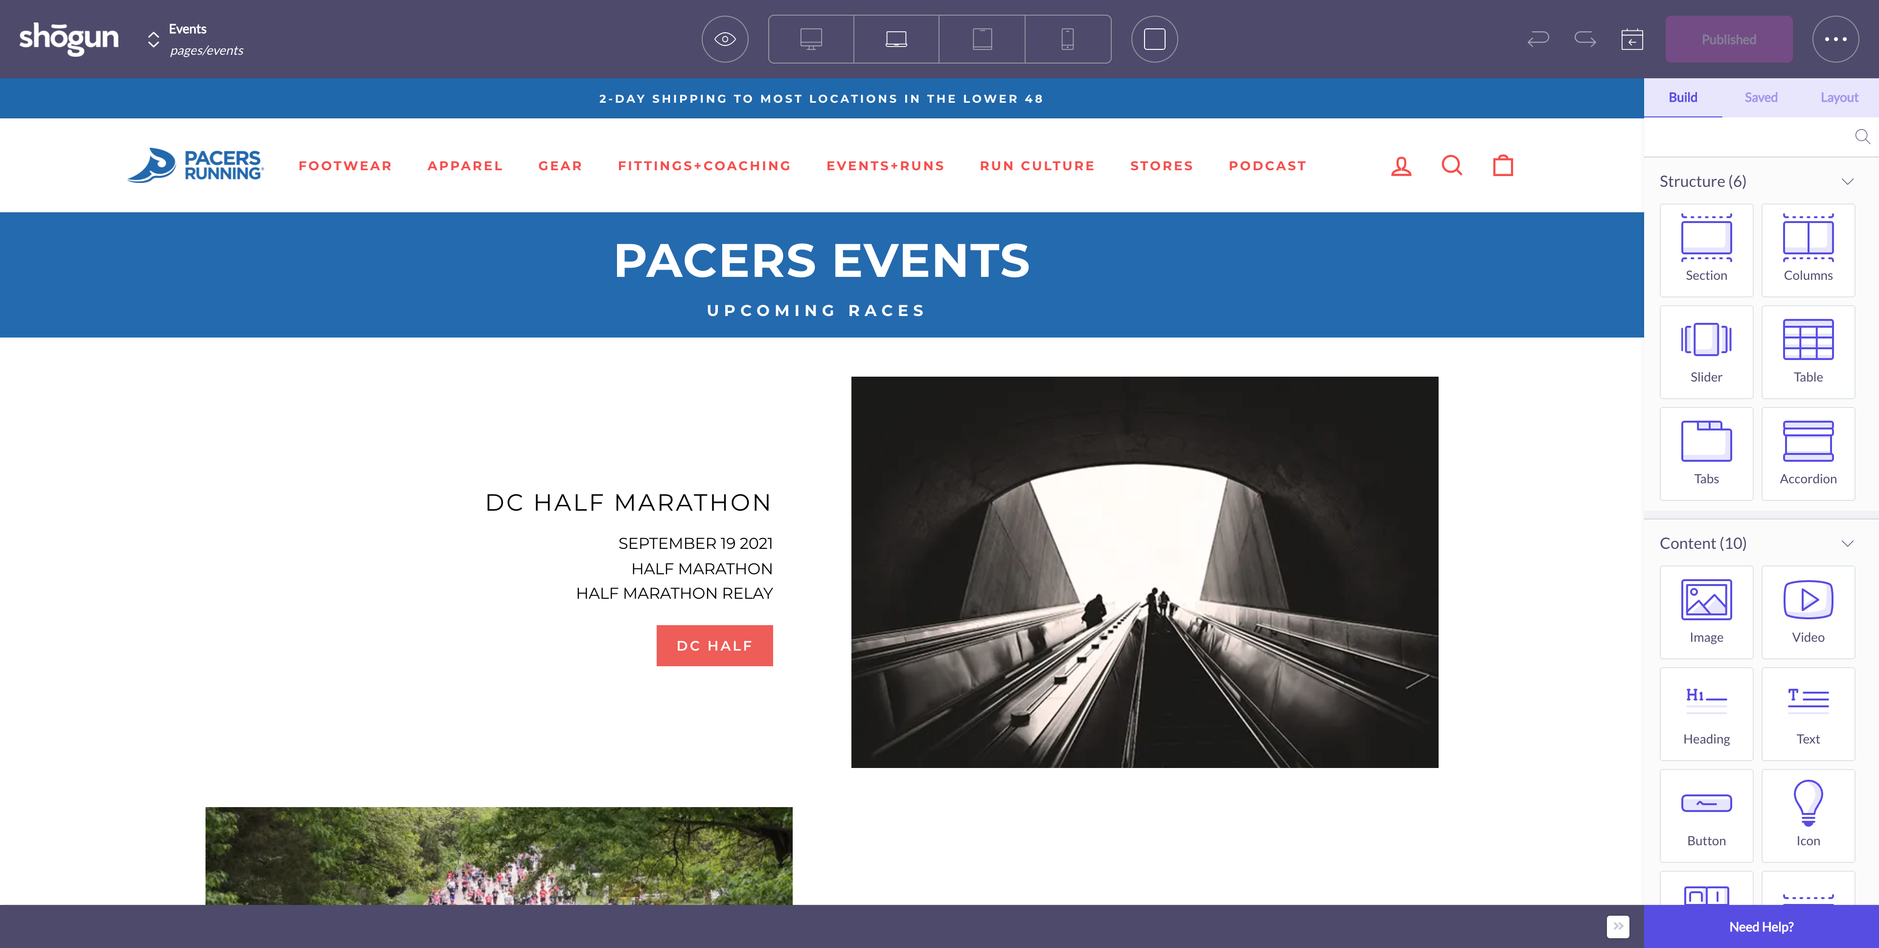Click the Published button
The image size is (1879, 948).
[x=1729, y=40]
